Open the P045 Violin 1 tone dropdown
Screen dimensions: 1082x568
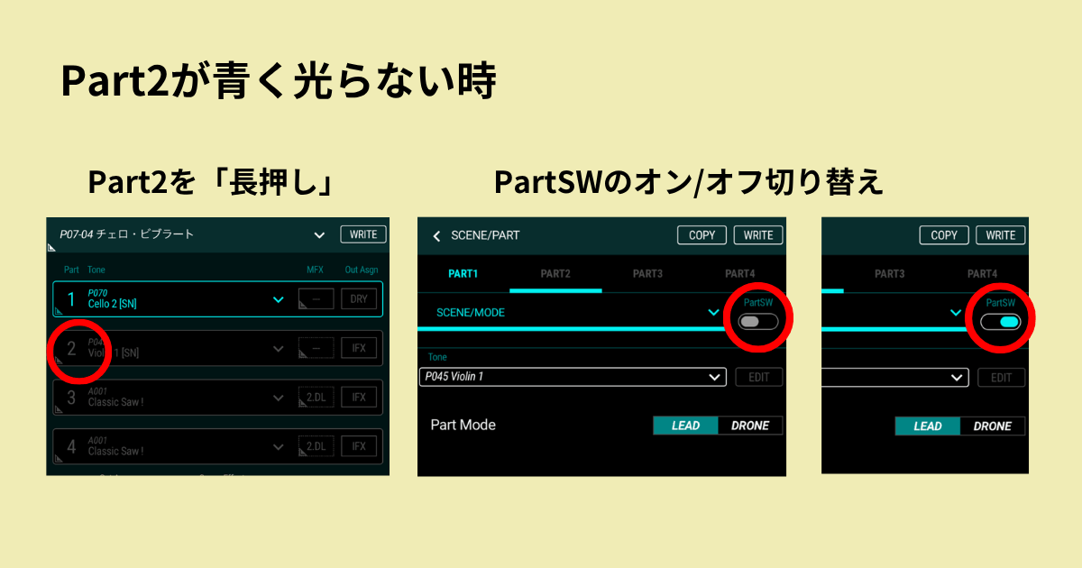(x=573, y=377)
